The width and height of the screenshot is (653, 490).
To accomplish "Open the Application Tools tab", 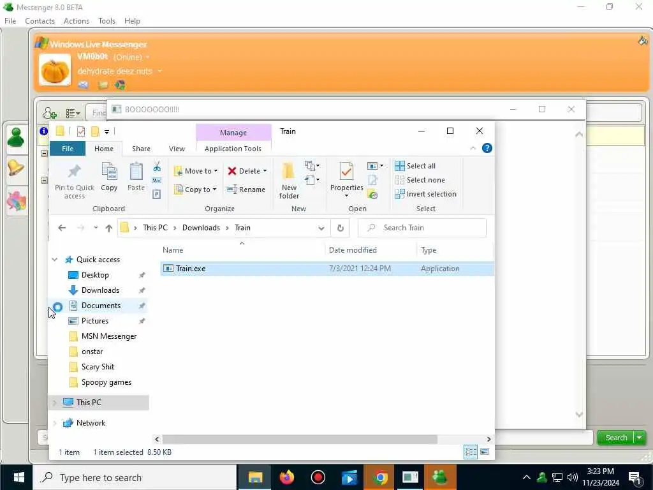I will [233, 149].
